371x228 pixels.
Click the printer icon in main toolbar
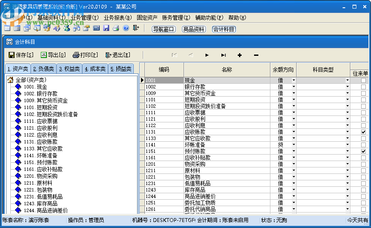point(116,28)
